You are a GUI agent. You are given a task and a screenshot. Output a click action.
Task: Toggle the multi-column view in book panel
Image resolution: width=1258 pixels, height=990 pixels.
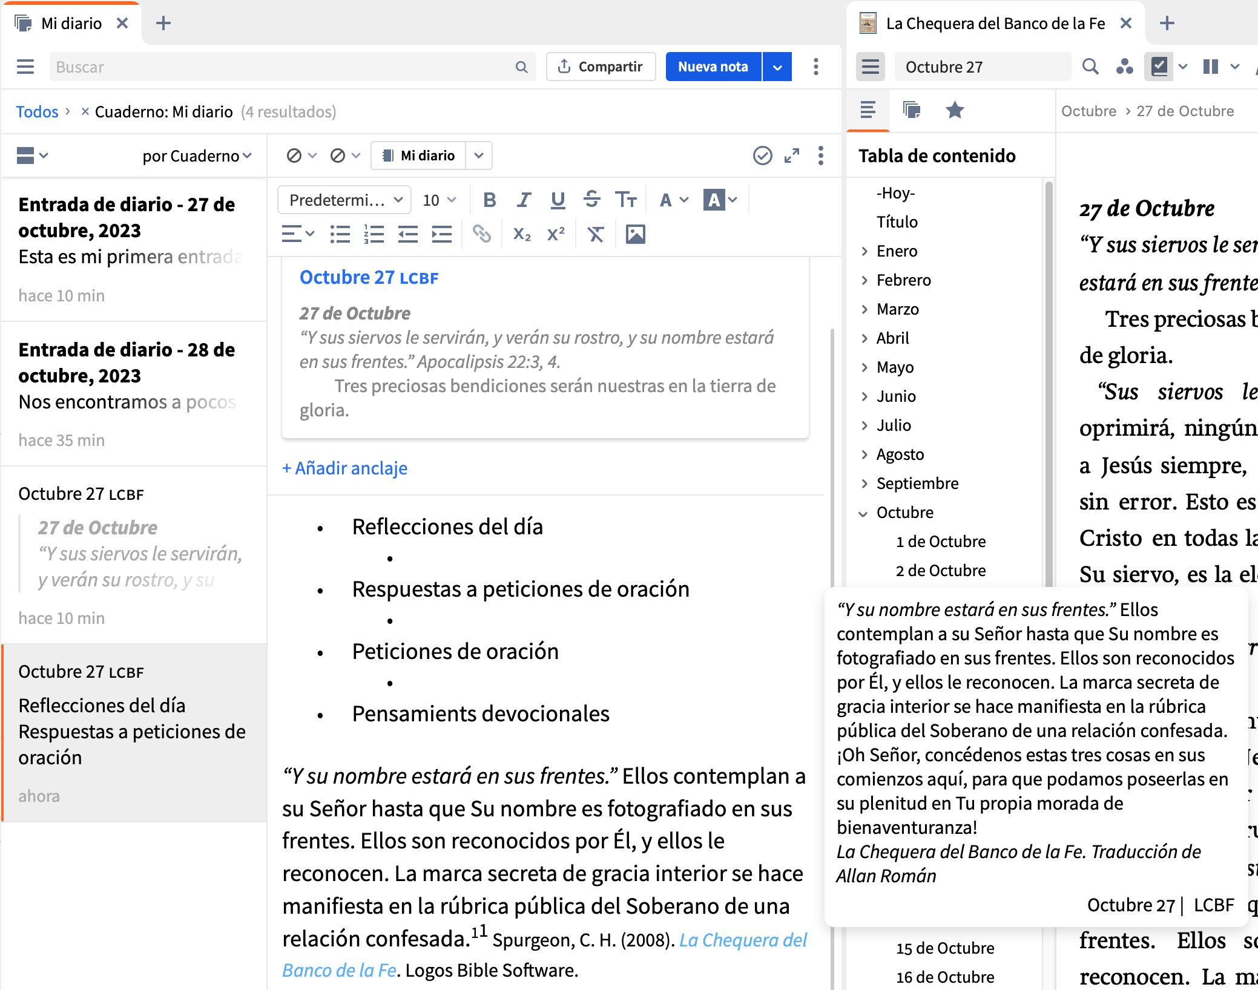tap(1211, 67)
